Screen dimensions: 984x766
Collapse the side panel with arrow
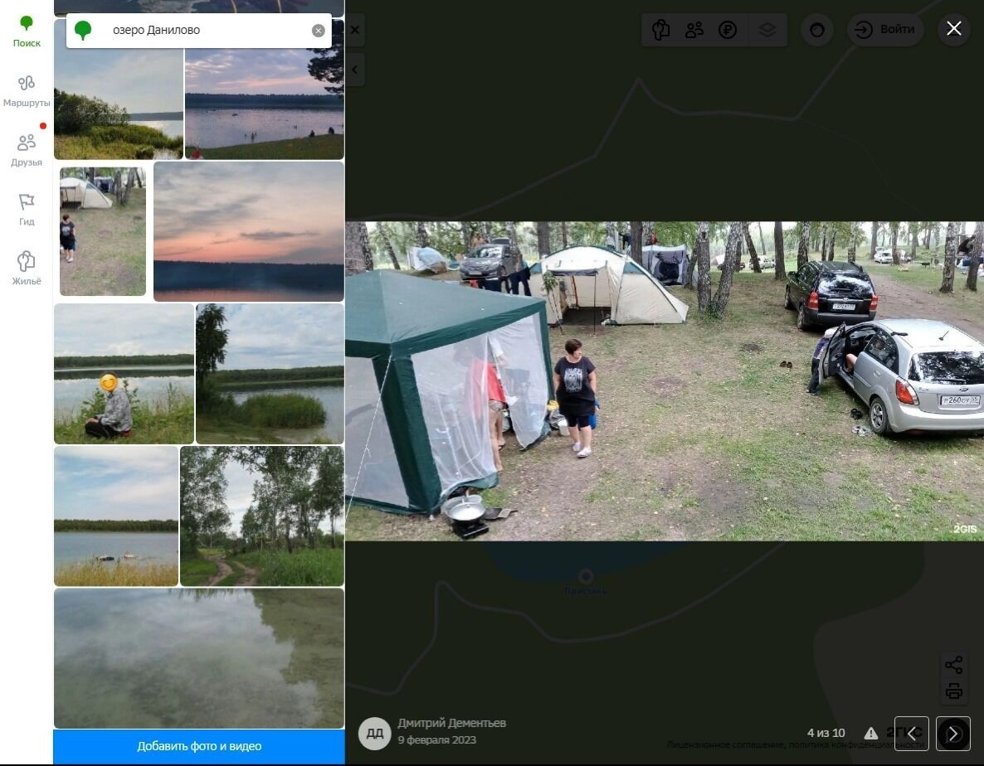354,70
